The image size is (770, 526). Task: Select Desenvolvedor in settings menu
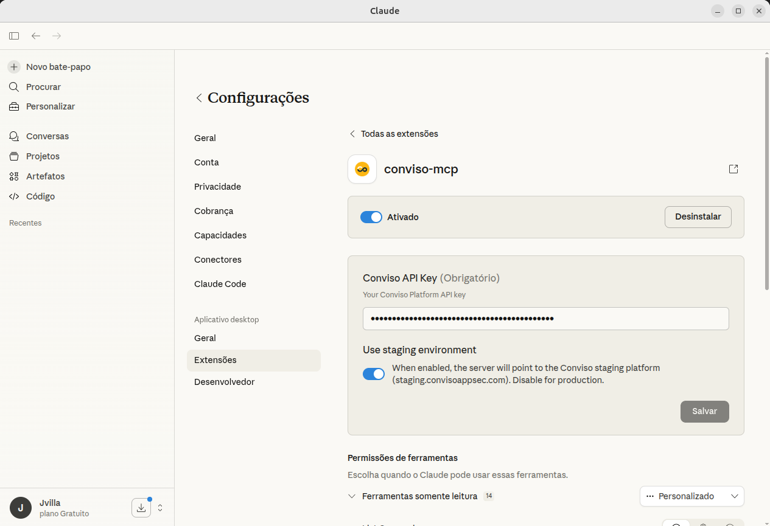pyautogui.click(x=224, y=382)
